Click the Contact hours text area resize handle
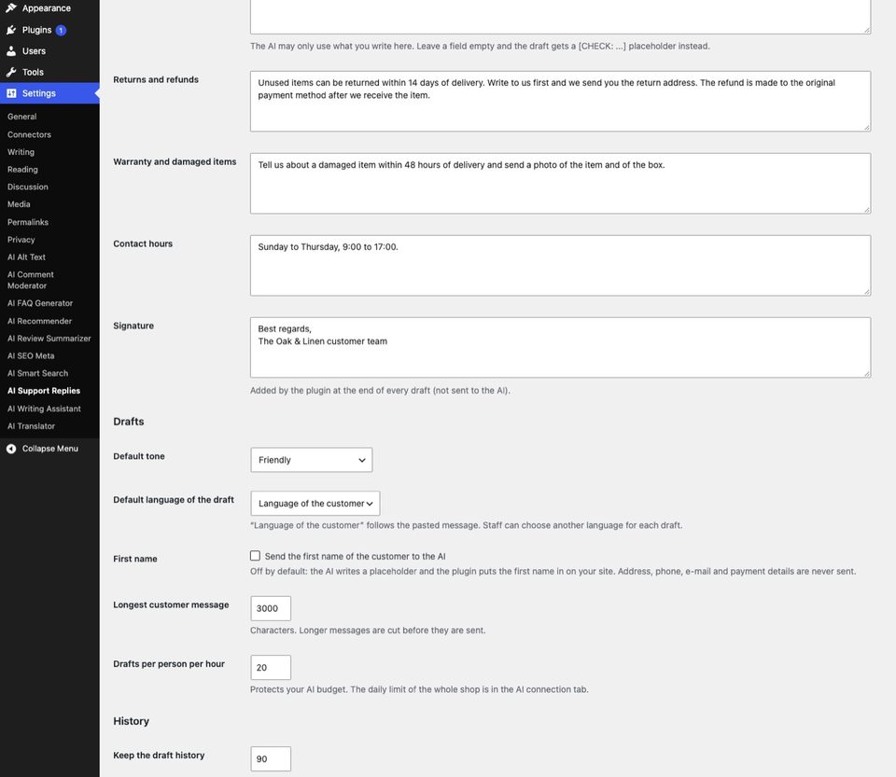Image resolution: width=896 pixels, height=777 pixels. point(867,292)
